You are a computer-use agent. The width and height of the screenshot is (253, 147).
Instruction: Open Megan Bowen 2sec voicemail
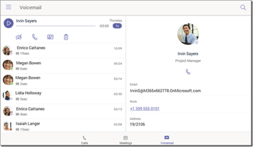(x=63, y=81)
